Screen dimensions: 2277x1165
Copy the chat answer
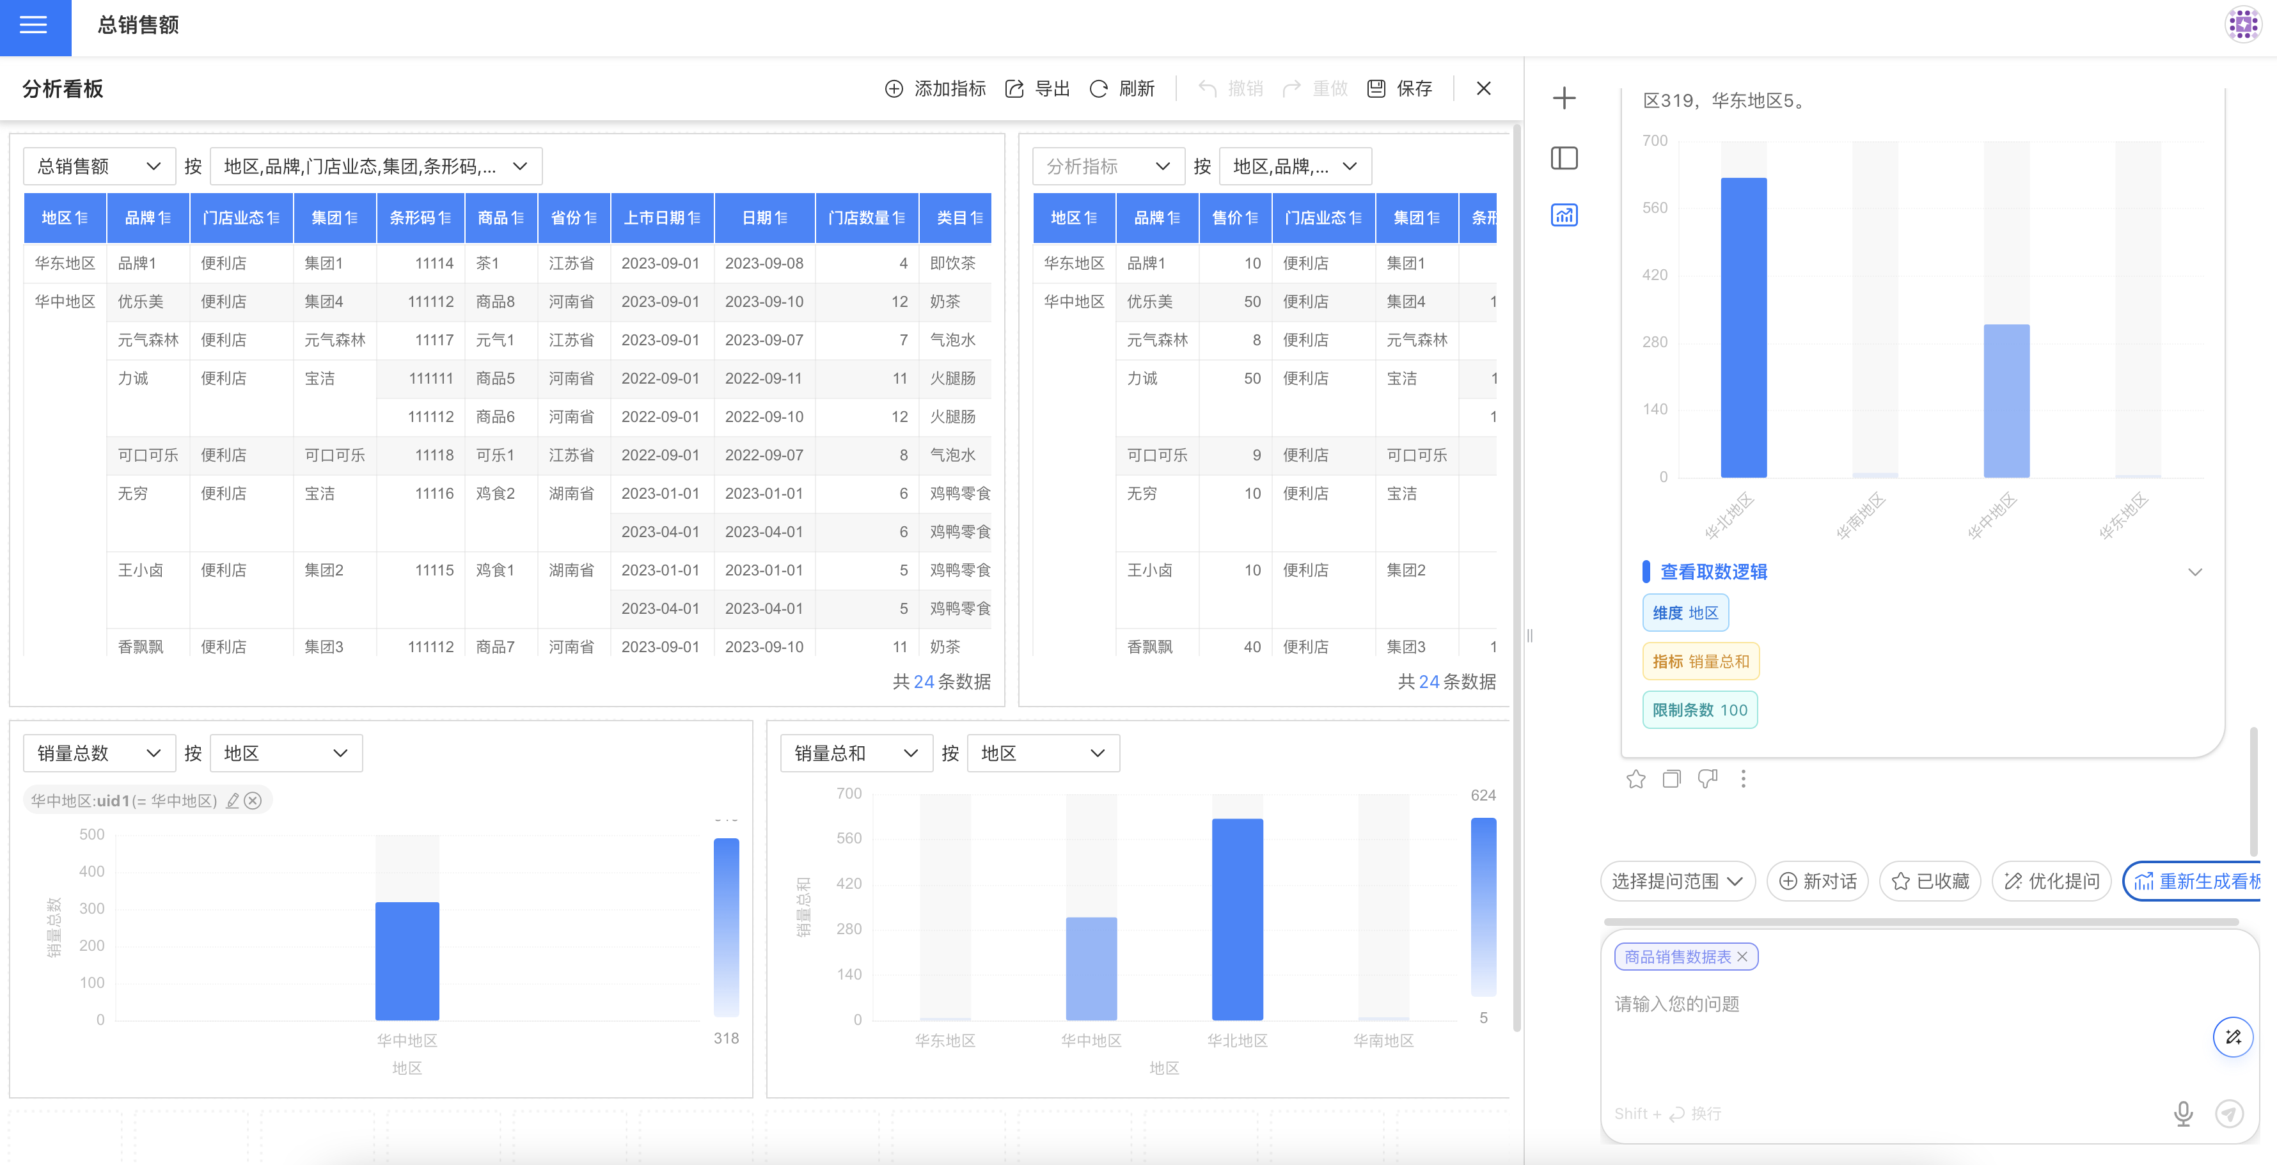1671,779
